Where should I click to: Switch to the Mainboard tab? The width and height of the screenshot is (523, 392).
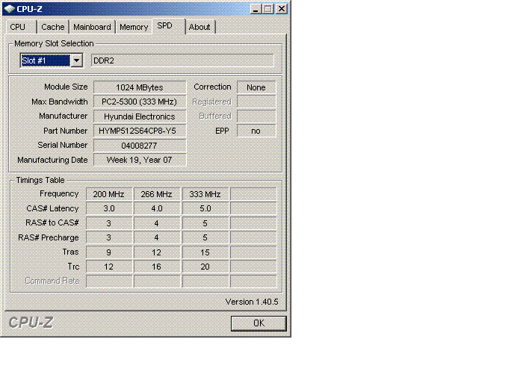tap(92, 27)
